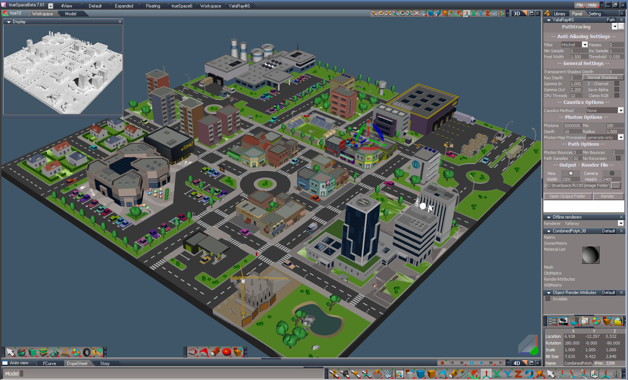Image resolution: width=628 pixels, height=380 pixels.
Task: Collapse the YafaRay4tS panel section
Action: [549, 20]
